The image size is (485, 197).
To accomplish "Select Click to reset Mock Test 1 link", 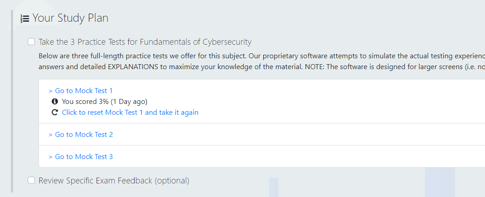I will pos(130,112).
